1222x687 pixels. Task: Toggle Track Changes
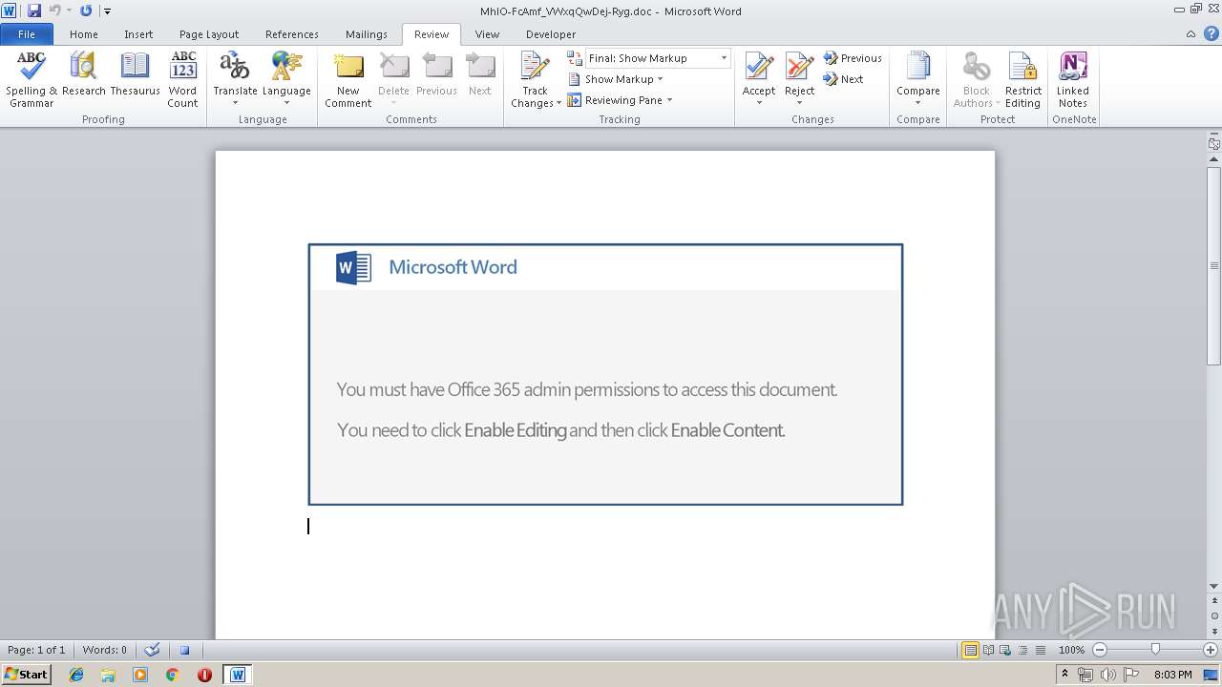[535, 68]
